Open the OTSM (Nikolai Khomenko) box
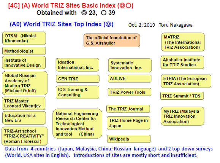The width and height of the screenshot is (220, 163). pos(24,38)
